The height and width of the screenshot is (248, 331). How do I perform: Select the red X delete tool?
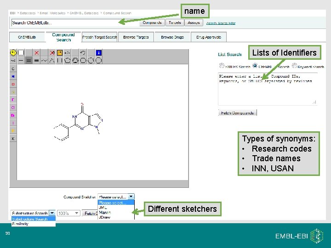pyautogui.click(x=36, y=52)
